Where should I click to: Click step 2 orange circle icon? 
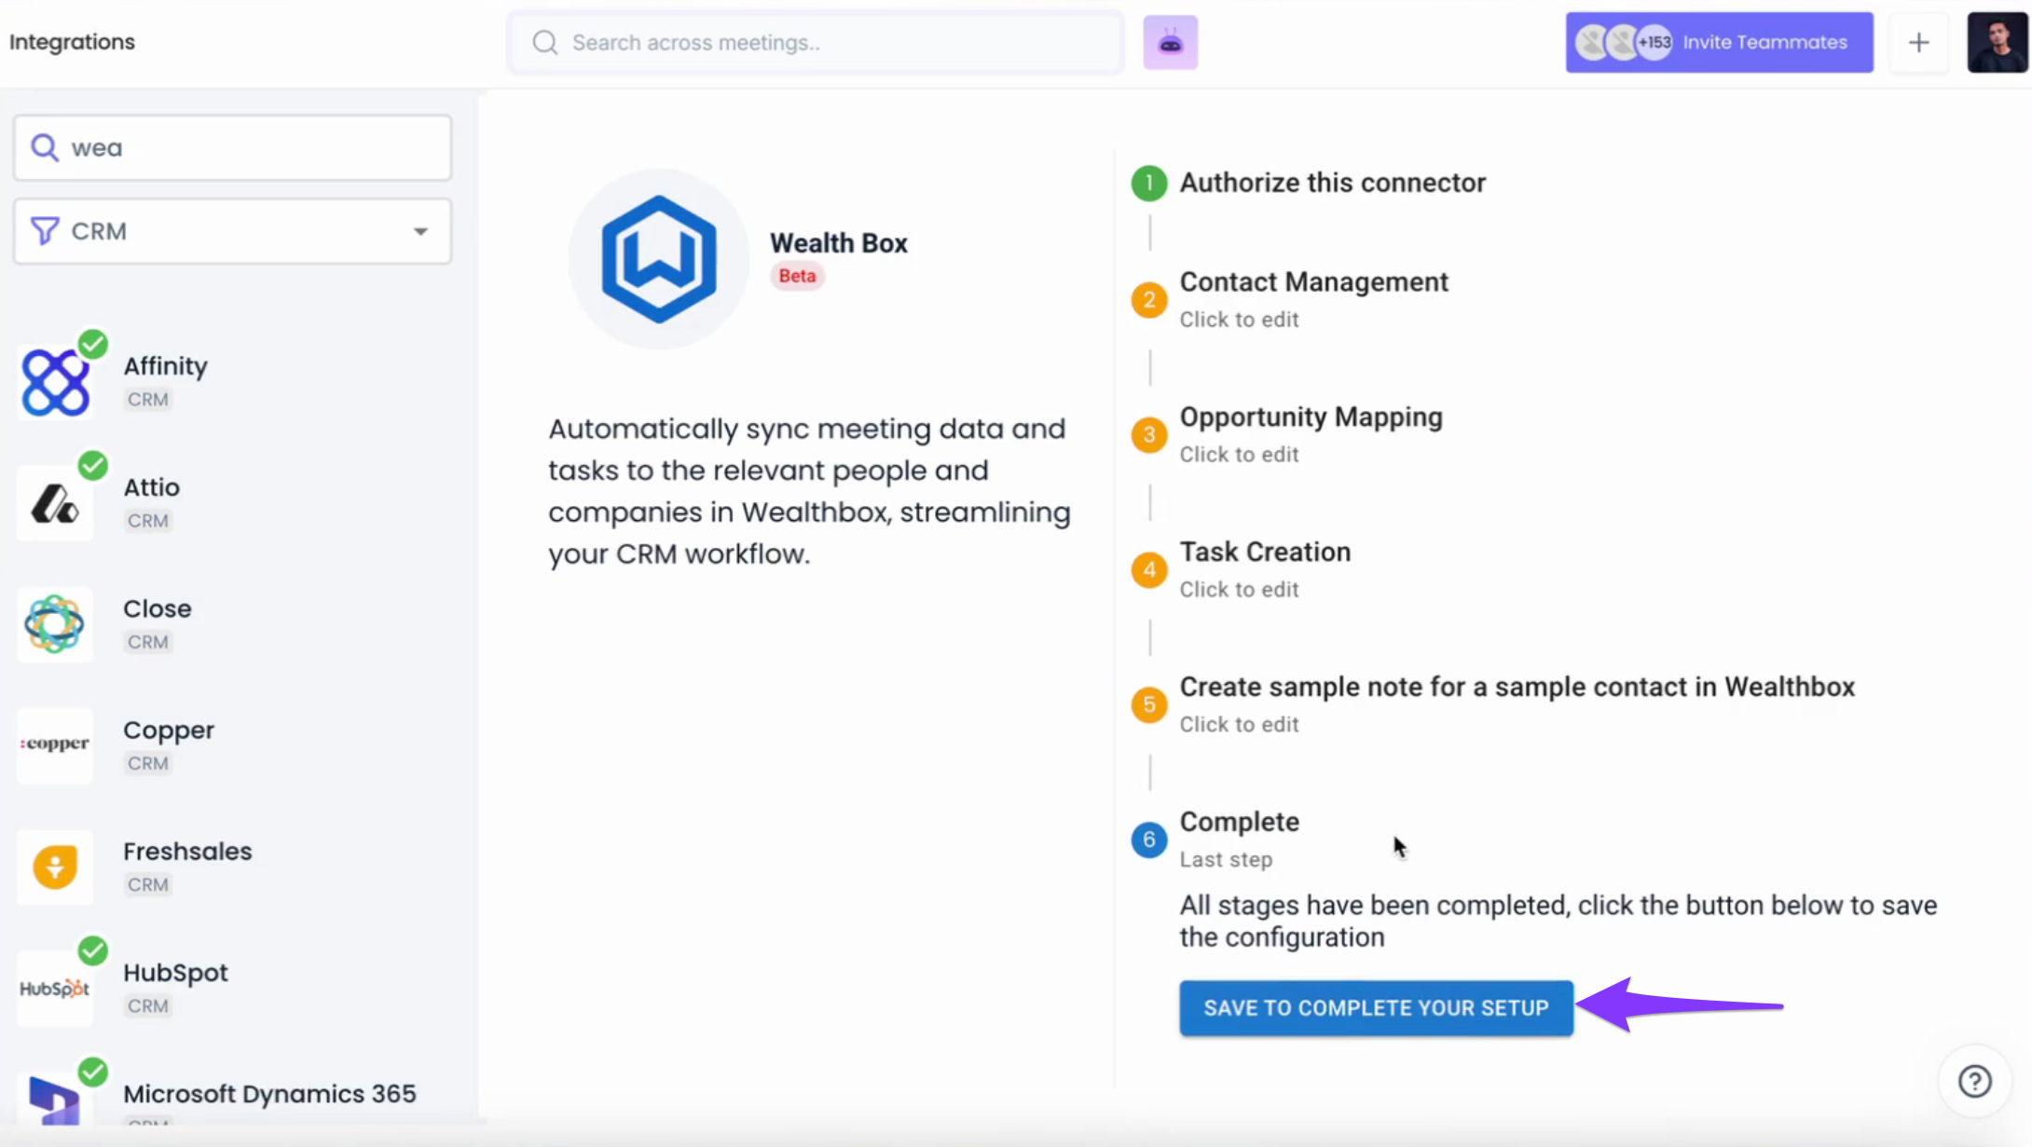[1148, 300]
